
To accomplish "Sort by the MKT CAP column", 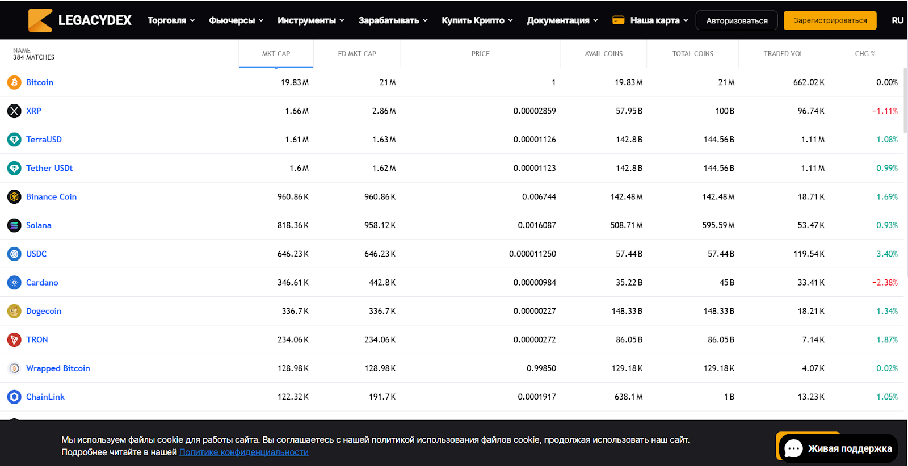I will (x=276, y=54).
